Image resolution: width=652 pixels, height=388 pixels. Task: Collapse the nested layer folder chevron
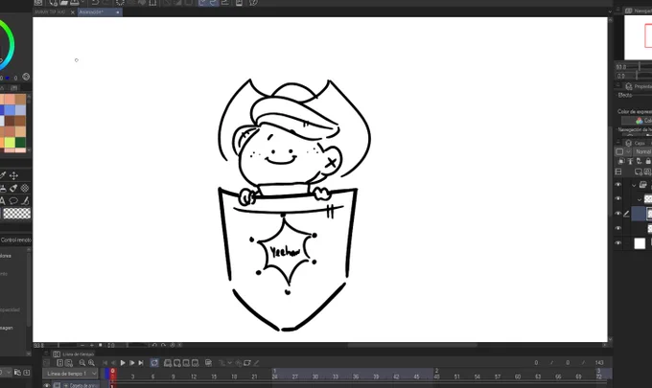click(640, 199)
